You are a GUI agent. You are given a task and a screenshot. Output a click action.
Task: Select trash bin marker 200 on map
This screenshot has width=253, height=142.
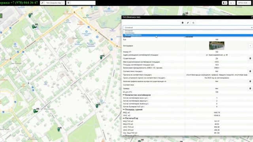pyautogui.click(x=34, y=26)
